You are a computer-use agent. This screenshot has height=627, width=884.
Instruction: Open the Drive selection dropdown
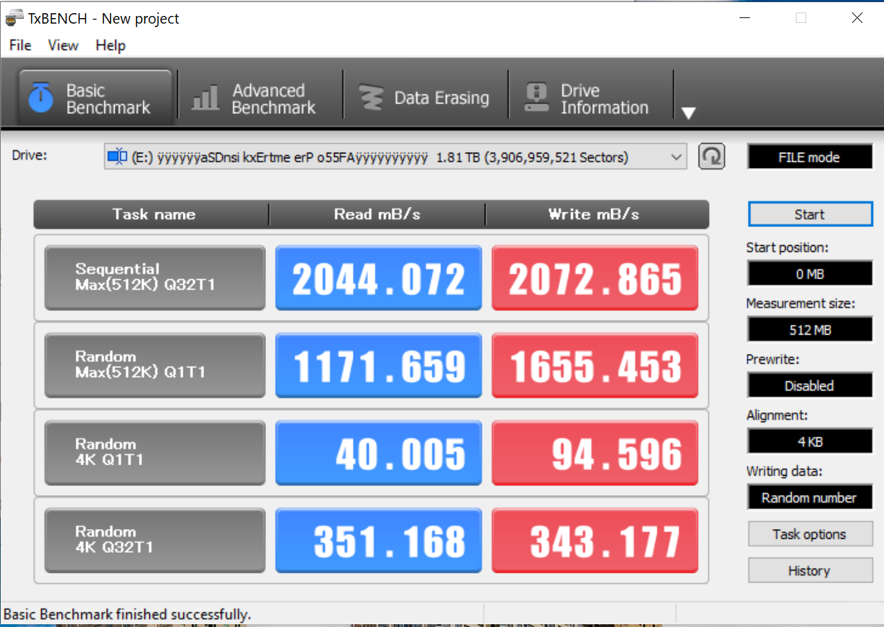point(676,158)
